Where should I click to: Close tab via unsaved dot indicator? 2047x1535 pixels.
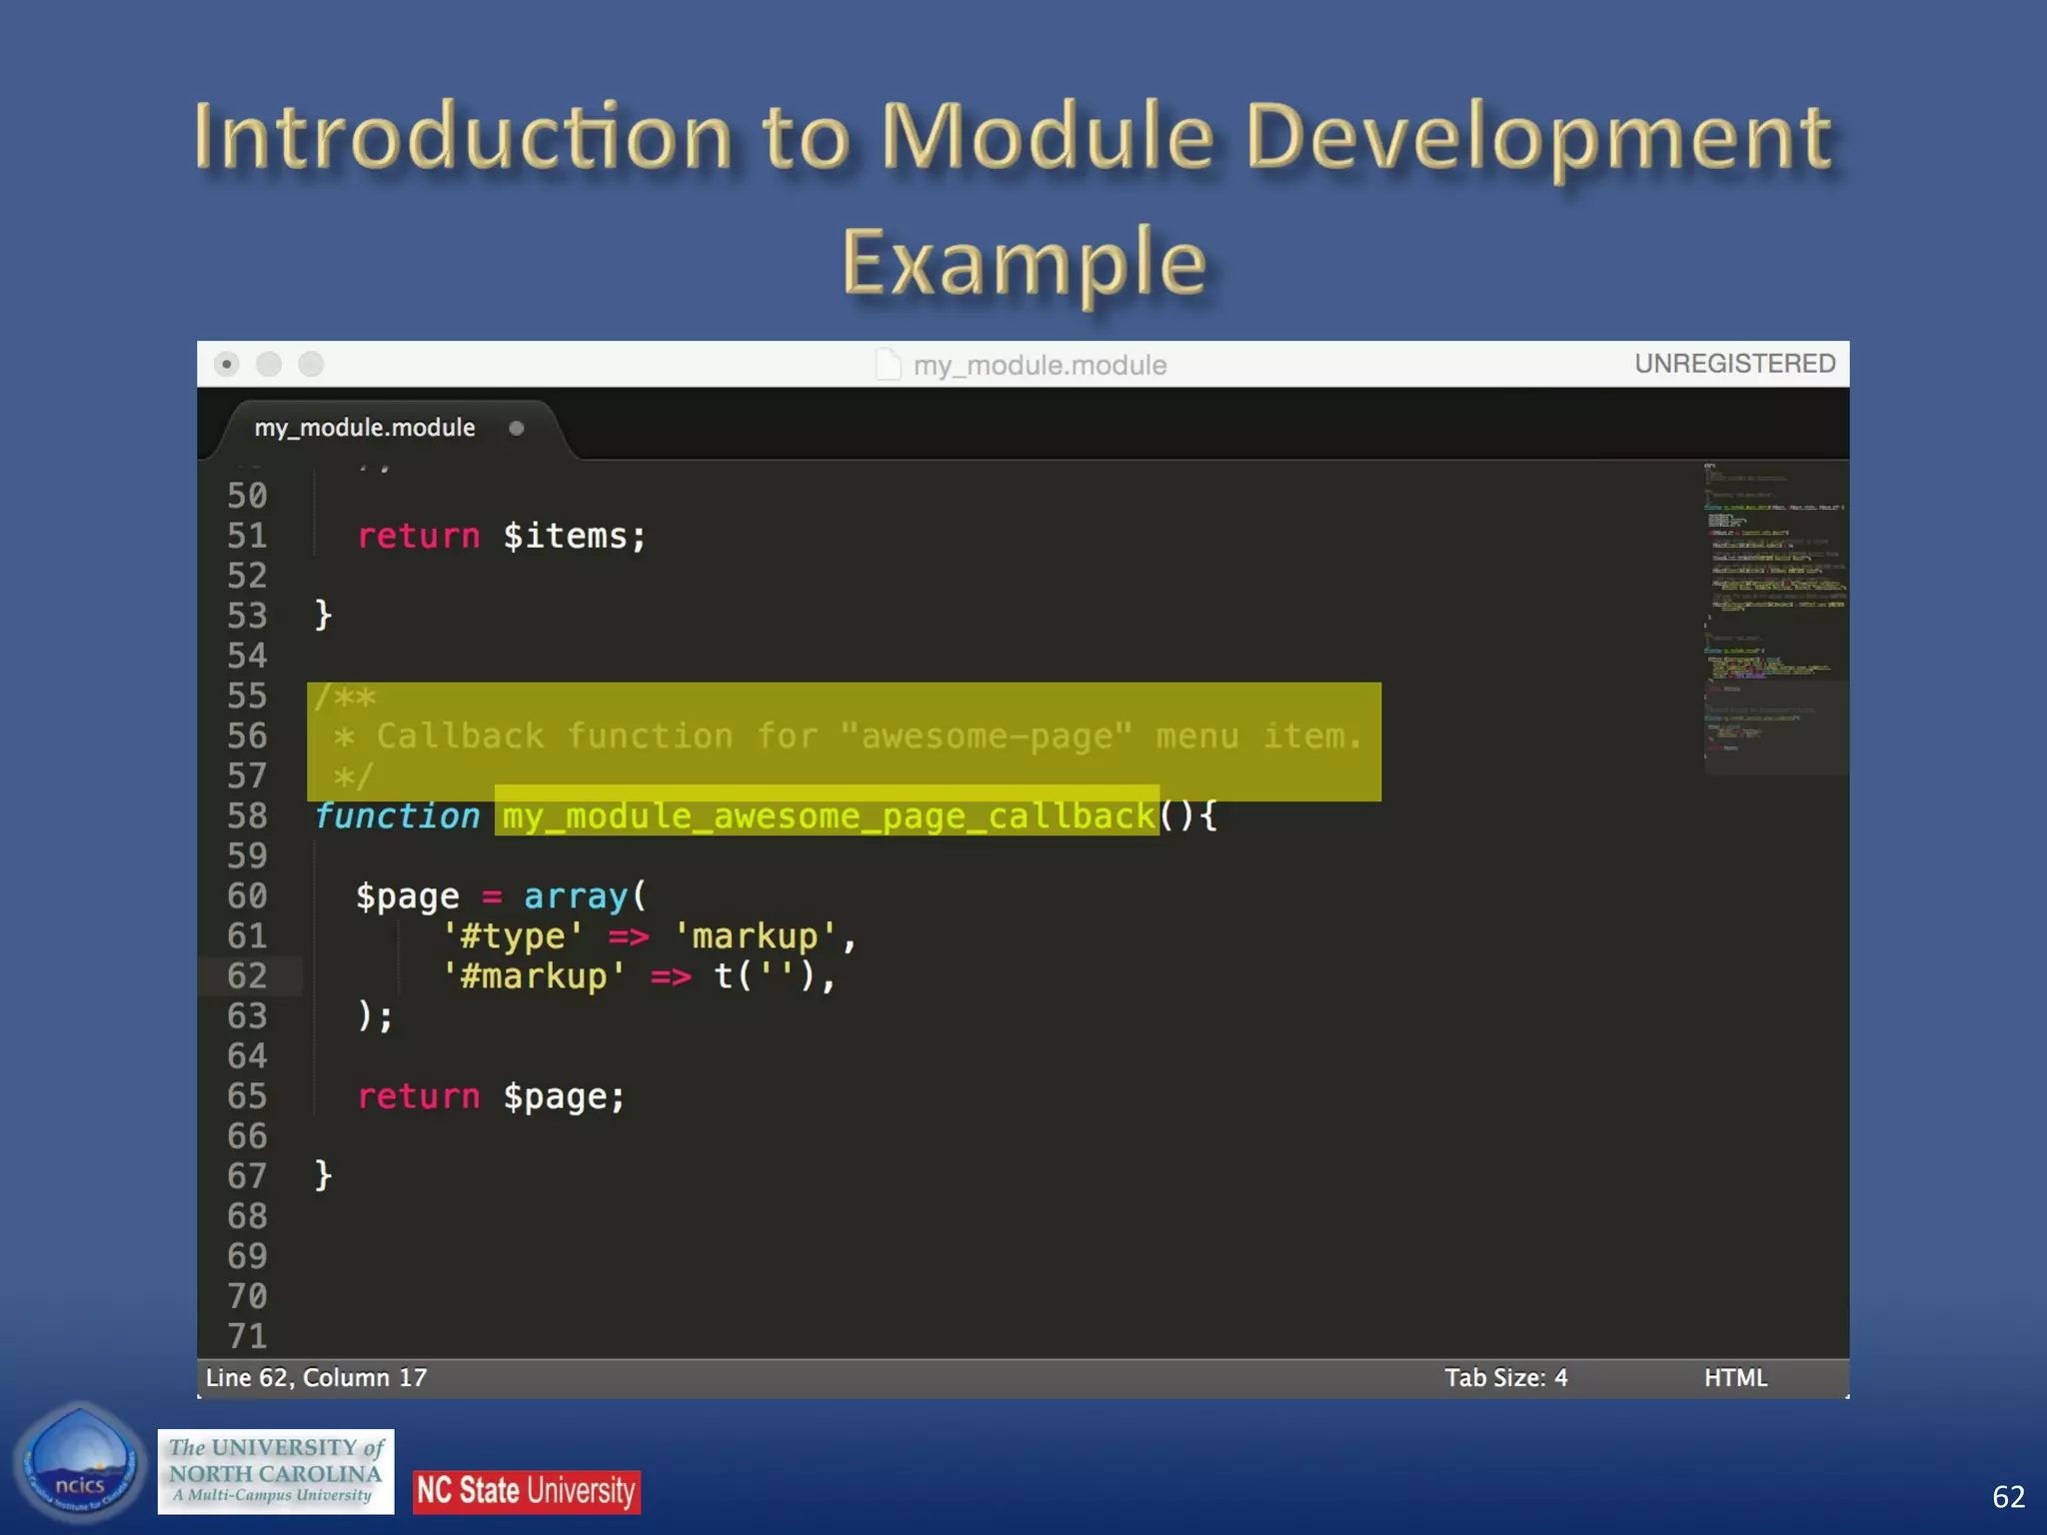pyautogui.click(x=516, y=429)
